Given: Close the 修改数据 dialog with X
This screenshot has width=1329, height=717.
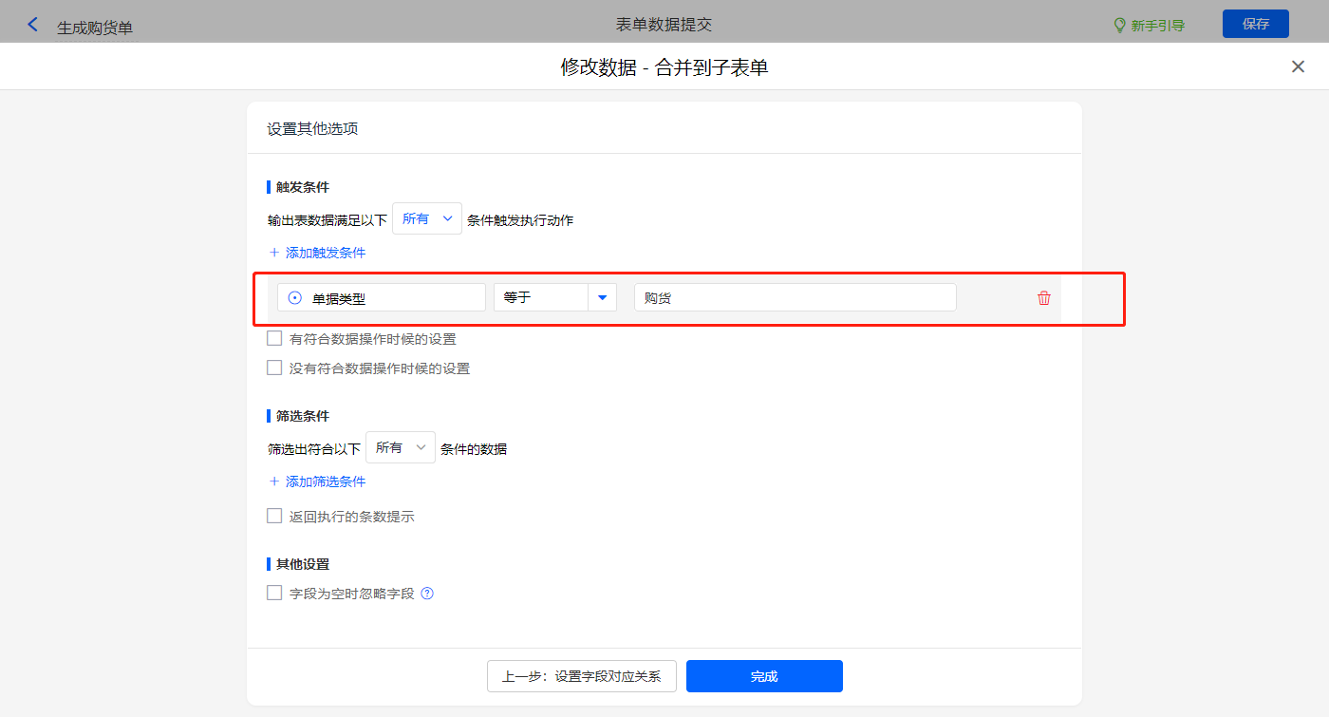Looking at the screenshot, I should (x=1298, y=66).
